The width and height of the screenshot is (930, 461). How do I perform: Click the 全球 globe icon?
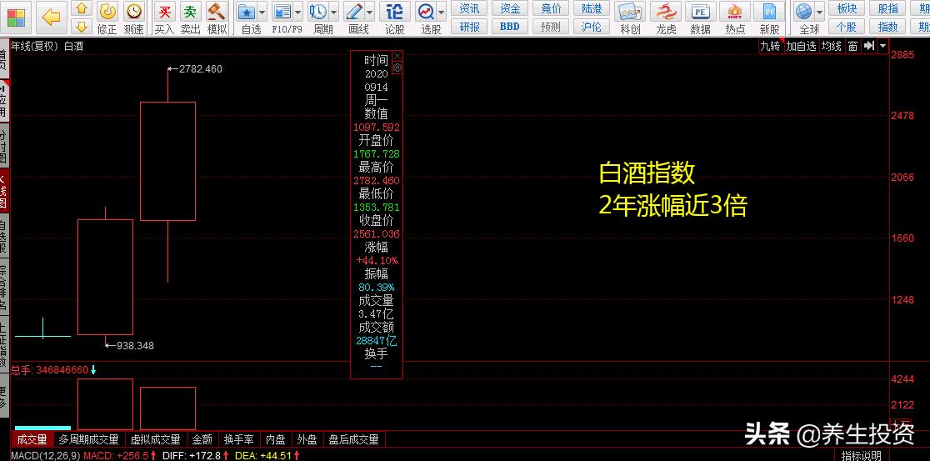click(803, 12)
